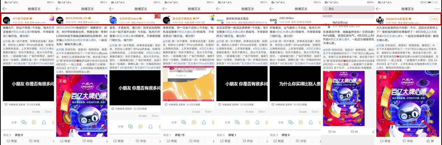Open the Maybelline美宝莲 account name
Image resolution: width=442 pixels, height=145 pixels.
(396, 18)
